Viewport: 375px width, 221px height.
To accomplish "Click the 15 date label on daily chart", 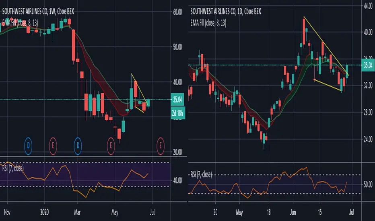I will [320, 212].
